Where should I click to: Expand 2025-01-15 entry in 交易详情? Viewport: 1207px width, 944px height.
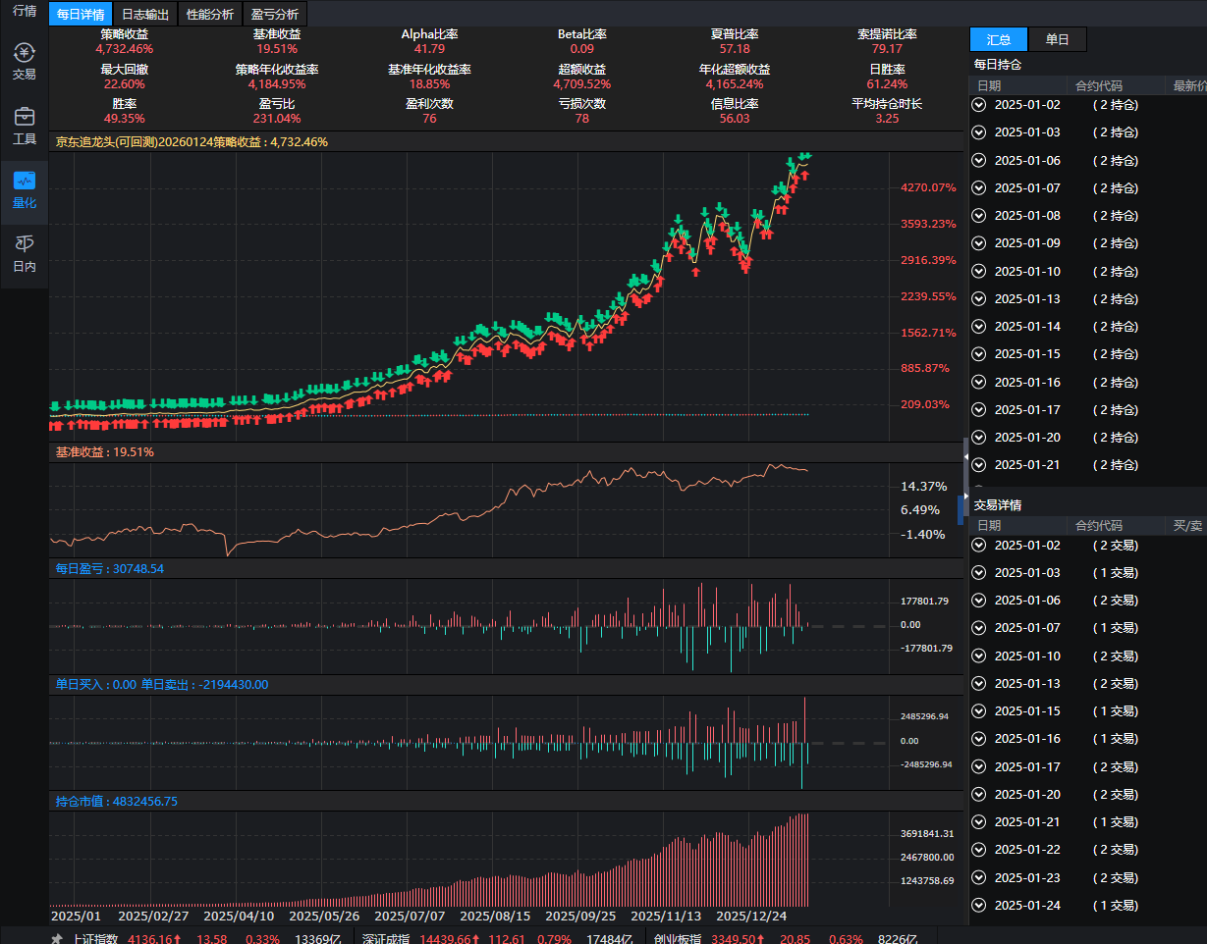(x=978, y=710)
